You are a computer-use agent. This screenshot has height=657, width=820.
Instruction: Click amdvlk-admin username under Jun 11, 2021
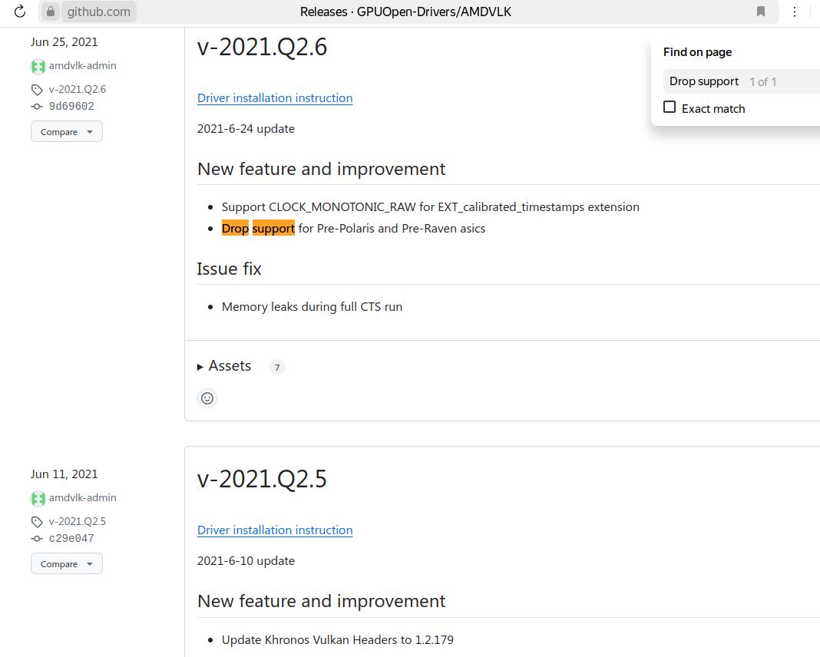(x=83, y=498)
